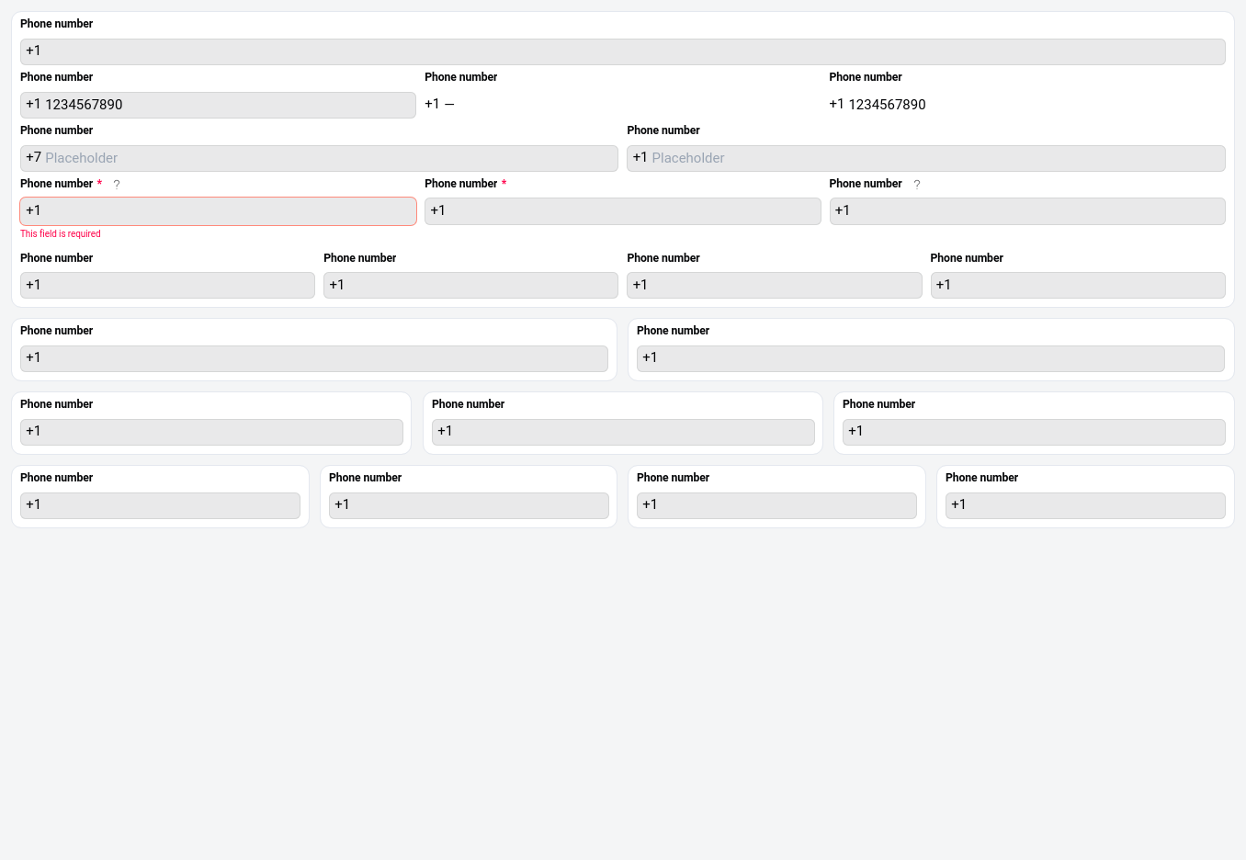Image resolution: width=1246 pixels, height=860 pixels.
Task: Focus the phone field under the non-required help icon label
Action: pos(1026,211)
